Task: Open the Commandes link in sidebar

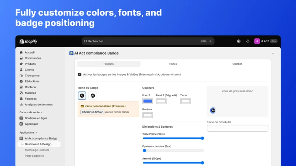Action: point(33,58)
